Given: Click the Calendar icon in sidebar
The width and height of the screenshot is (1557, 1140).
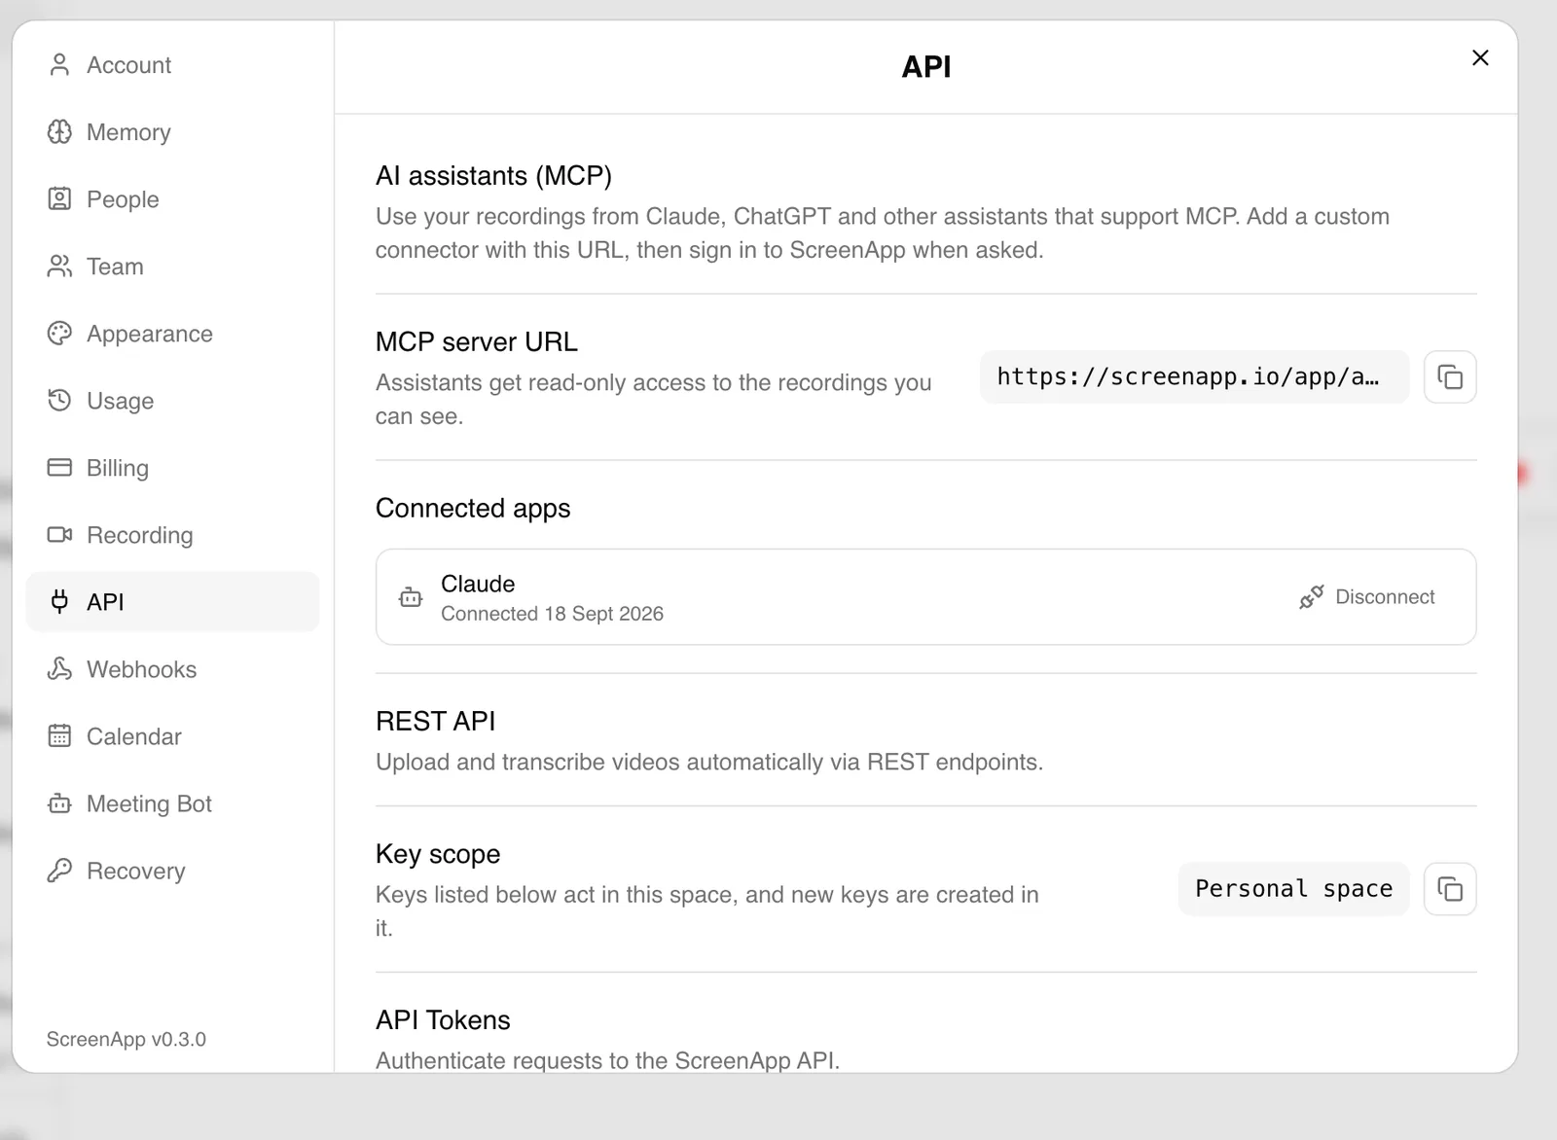Looking at the screenshot, I should pyautogui.click(x=59, y=736).
